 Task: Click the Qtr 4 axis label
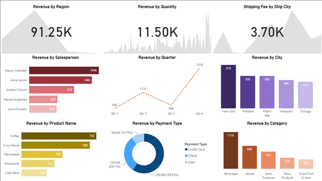click(199, 114)
